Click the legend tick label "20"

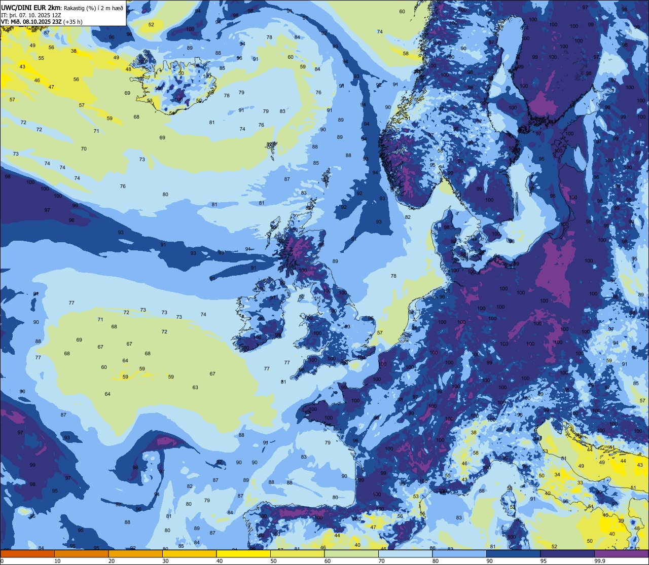click(x=112, y=561)
